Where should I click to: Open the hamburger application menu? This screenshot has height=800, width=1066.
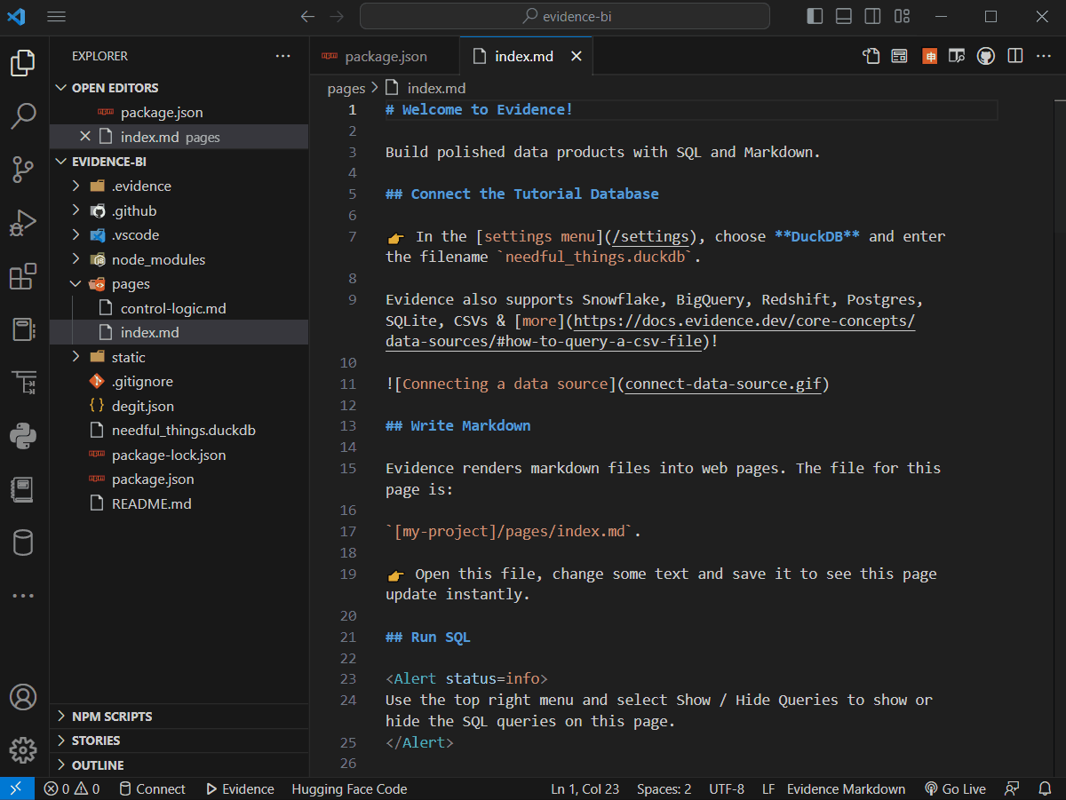[56, 16]
